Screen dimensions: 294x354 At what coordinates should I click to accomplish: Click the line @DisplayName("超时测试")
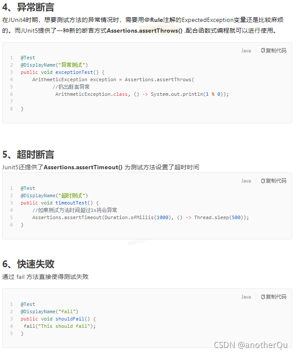(x=54, y=195)
